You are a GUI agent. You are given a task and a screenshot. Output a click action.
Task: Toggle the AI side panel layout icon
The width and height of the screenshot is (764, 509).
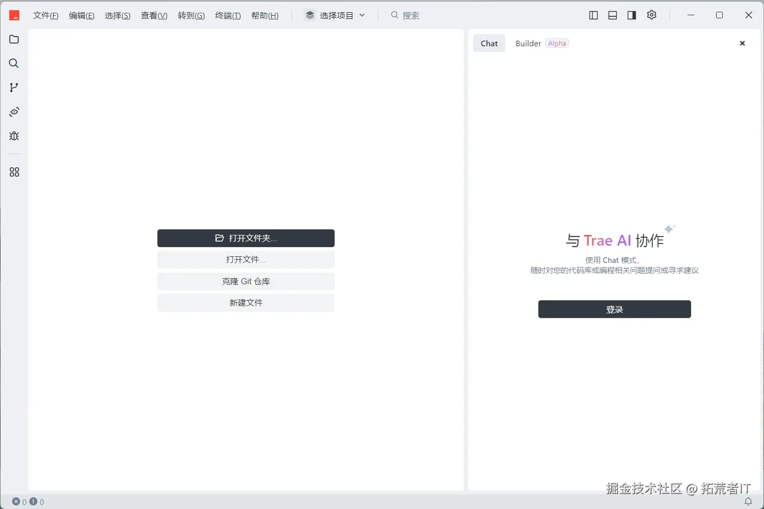tap(632, 15)
